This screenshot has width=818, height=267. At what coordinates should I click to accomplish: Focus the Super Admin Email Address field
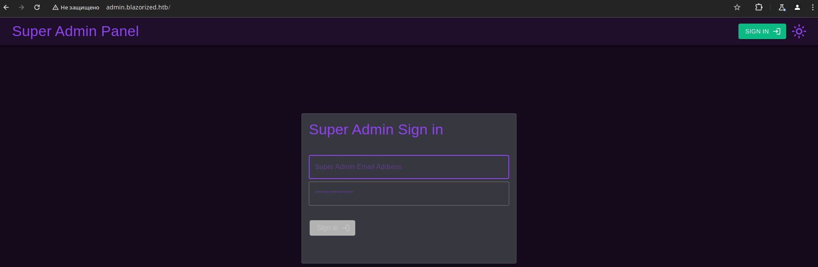coord(409,167)
